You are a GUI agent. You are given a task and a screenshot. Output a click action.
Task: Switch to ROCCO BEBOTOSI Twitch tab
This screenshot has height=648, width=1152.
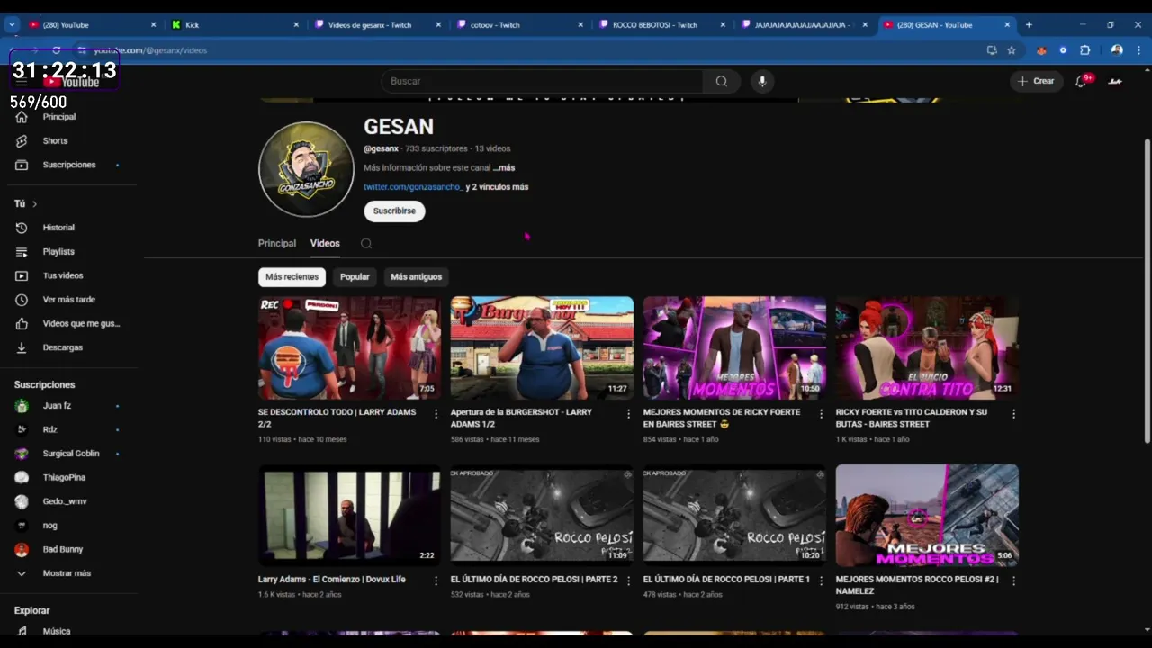point(661,25)
